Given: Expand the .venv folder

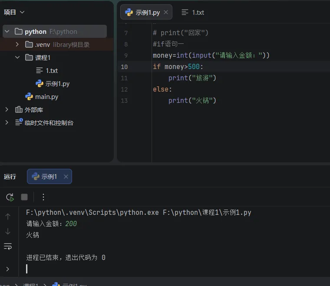Looking at the screenshot, I should coord(17,44).
